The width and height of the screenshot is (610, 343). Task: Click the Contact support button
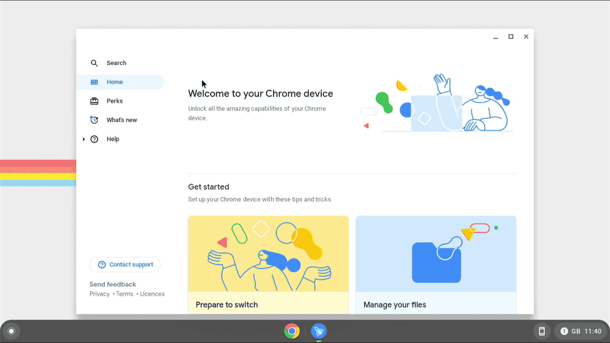[x=125, y=265]
